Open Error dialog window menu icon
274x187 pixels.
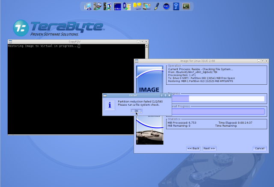click(105, 95)
